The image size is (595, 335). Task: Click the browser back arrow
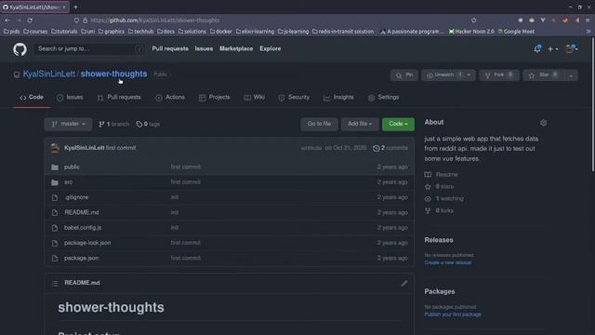click(x=7, y=20)
